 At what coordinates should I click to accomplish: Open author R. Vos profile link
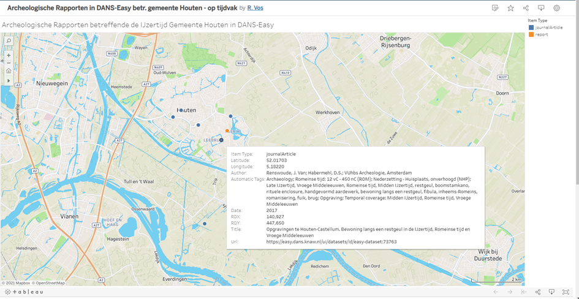pos(255,8)
